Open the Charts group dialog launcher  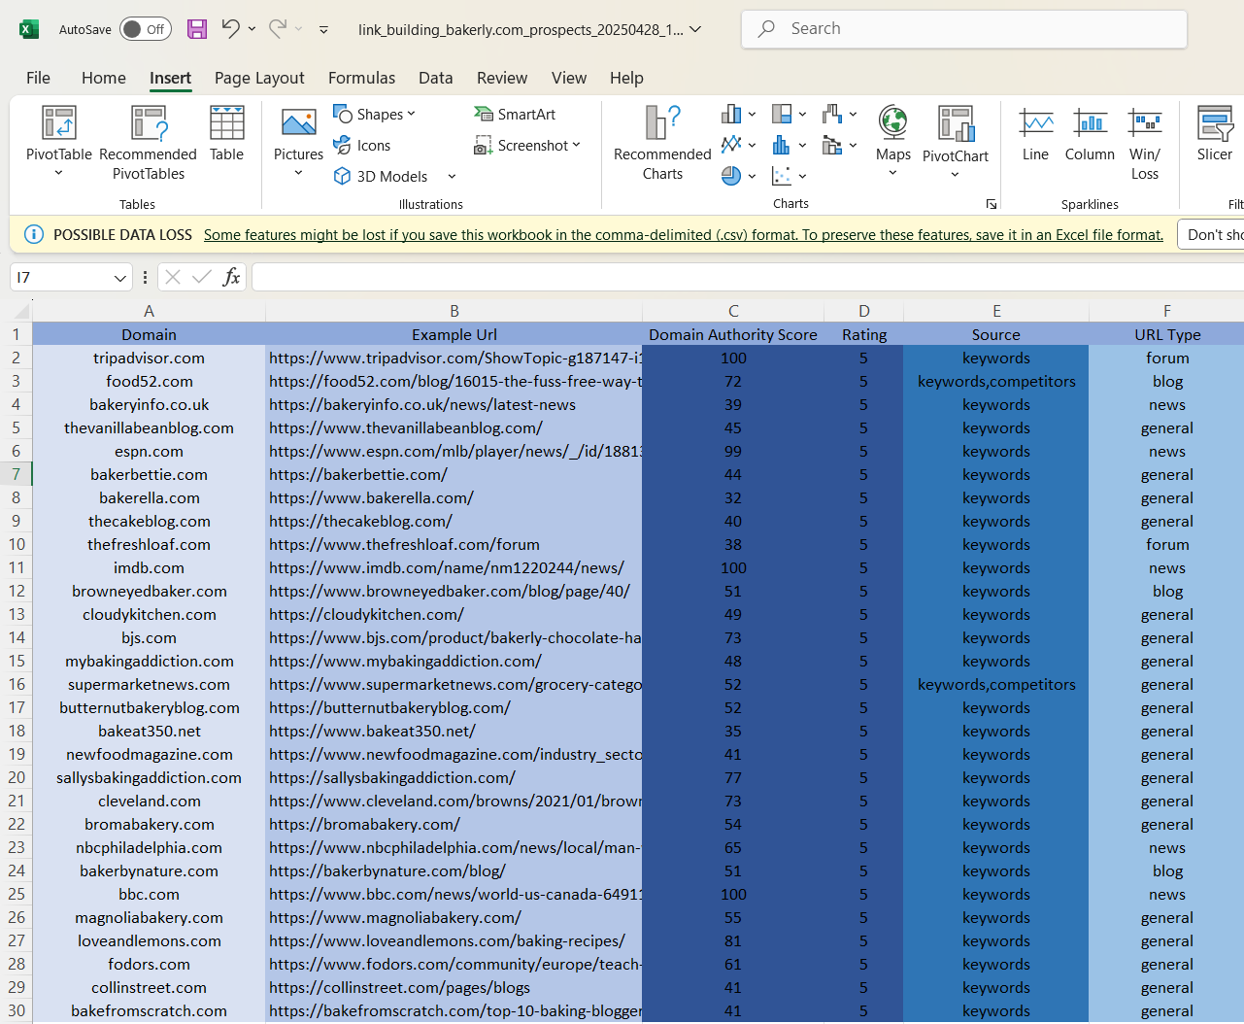991,204
